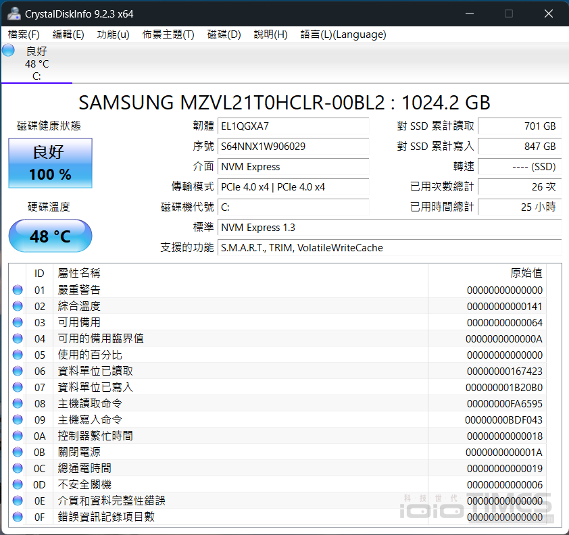The height and width of the screenshot is (535, 569).
Task: Click status orb beside 主機讀取命令 attribute
Action: point(18,404)
